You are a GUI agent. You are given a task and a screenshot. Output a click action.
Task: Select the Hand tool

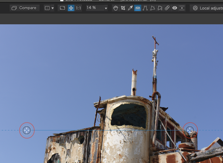(x=116, y=8)
